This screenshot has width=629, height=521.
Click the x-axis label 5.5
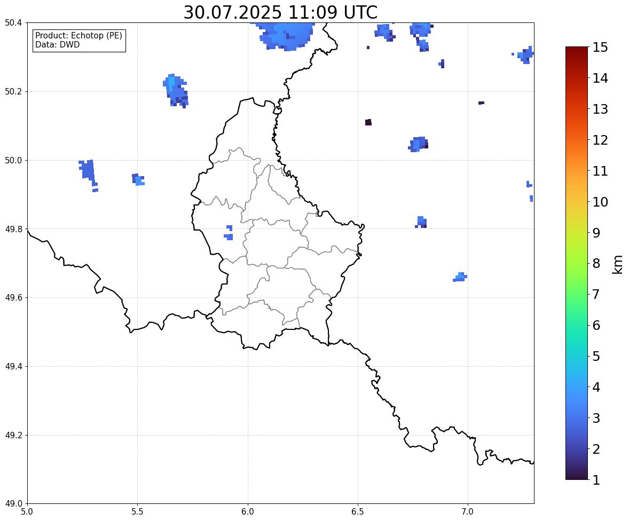(137, 512)
